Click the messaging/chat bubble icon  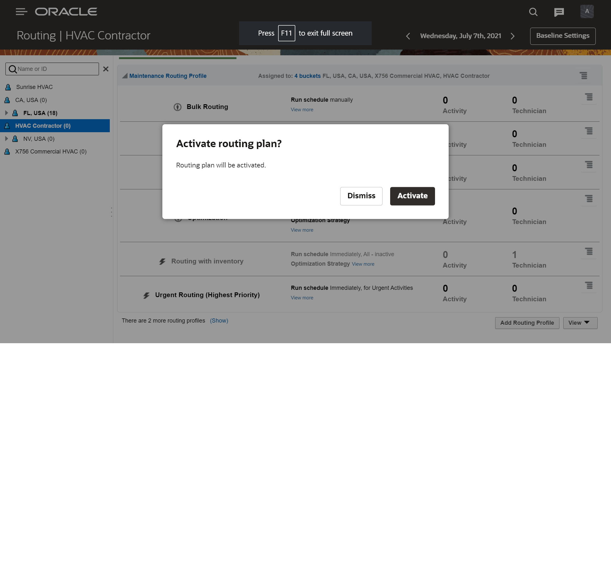558,11
